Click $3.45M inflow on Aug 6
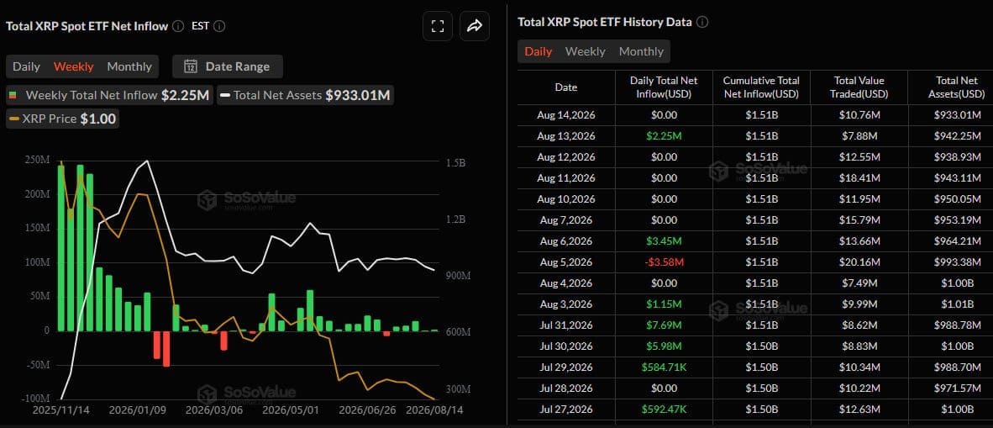Screen dimensions: 993x428 (664, 241)
